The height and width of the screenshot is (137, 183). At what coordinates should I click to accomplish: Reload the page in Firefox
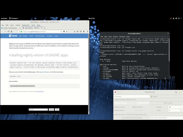click(8, 31)
